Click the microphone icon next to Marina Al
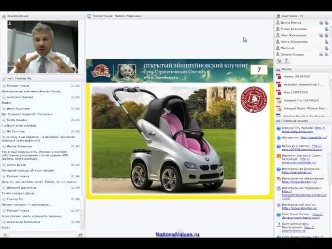The width and height of the screenshot is (332, 249). (326, 48)
